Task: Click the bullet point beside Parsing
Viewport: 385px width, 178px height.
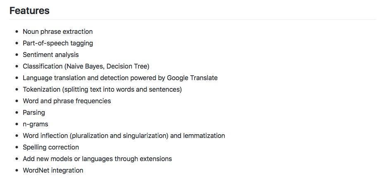Action: [x=17, y=112]
